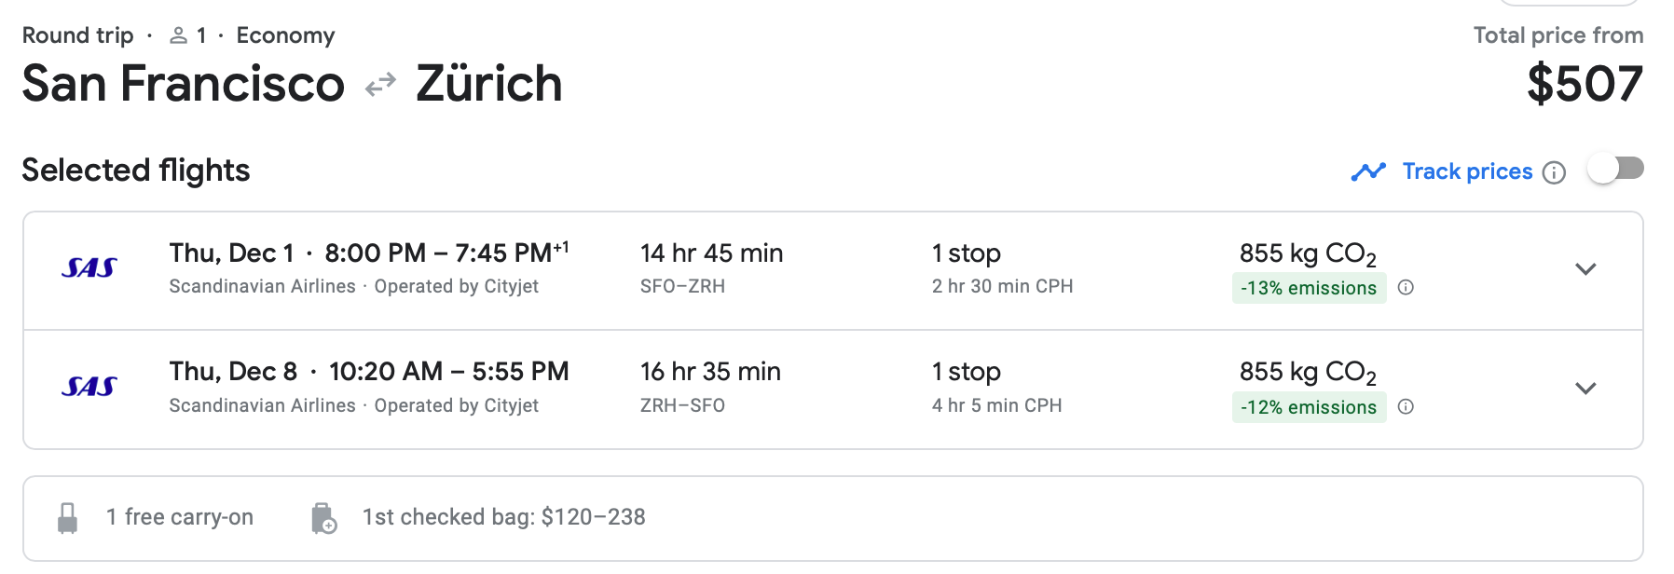The image size is (1674, 574).
Task: Click the Selected flights heading
Action: click(x=136, y=171)
